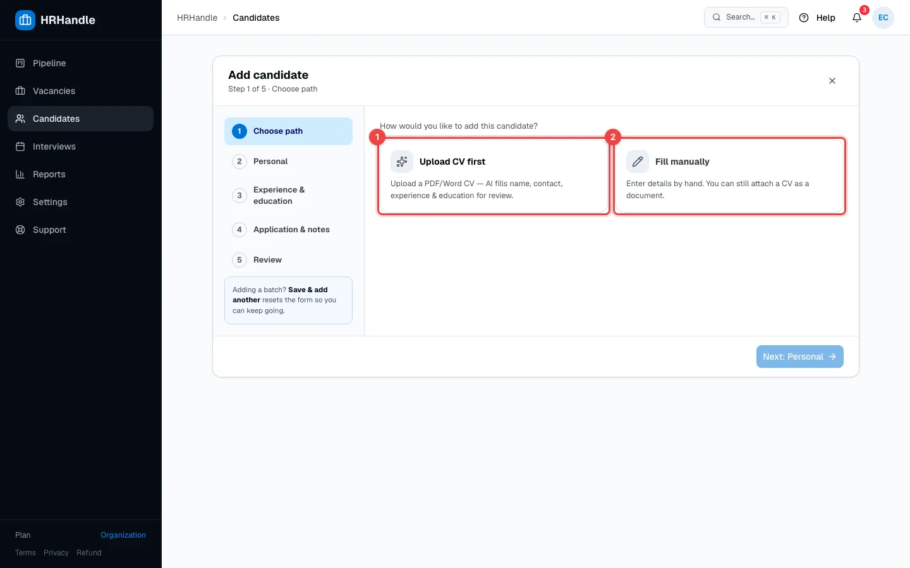Jump to step 3 Experience & education
The height and width of the screenshot is (568, 910).
coord(288,196)
